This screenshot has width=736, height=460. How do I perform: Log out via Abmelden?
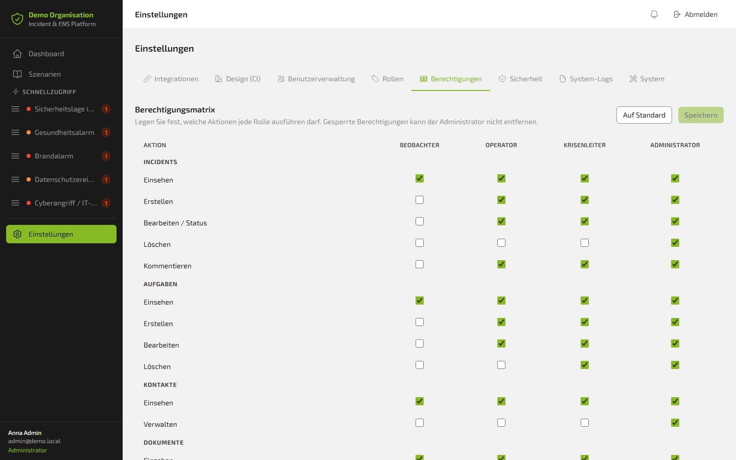pos(695,14)
